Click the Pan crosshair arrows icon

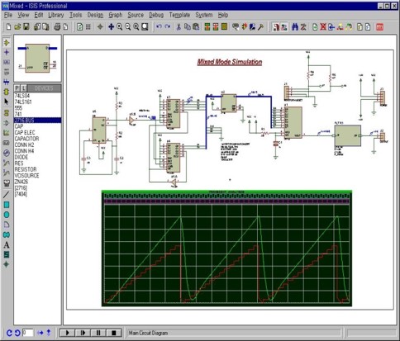pyautogui.click(x=111, y=26)
